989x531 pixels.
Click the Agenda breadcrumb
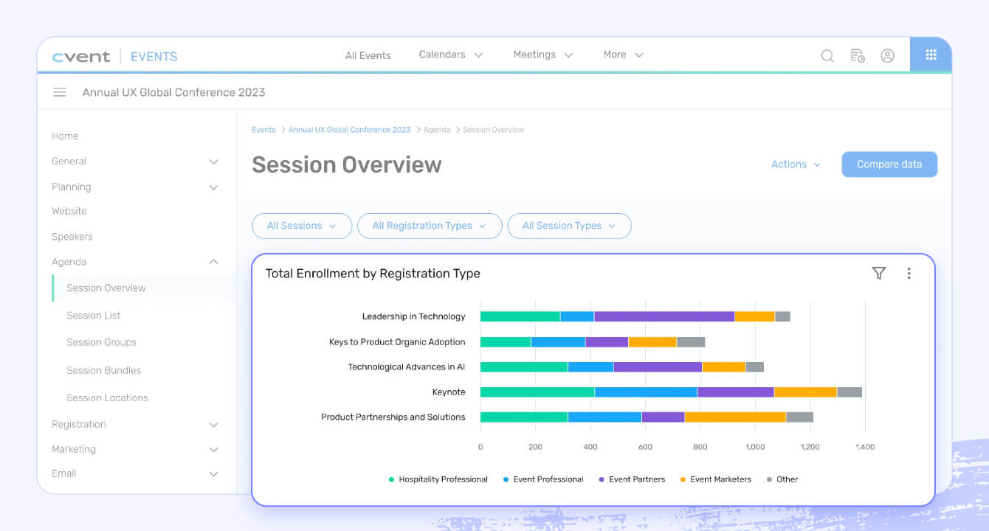(437, 130)
